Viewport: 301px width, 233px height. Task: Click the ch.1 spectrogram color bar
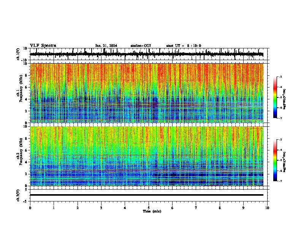click(275, 97)
